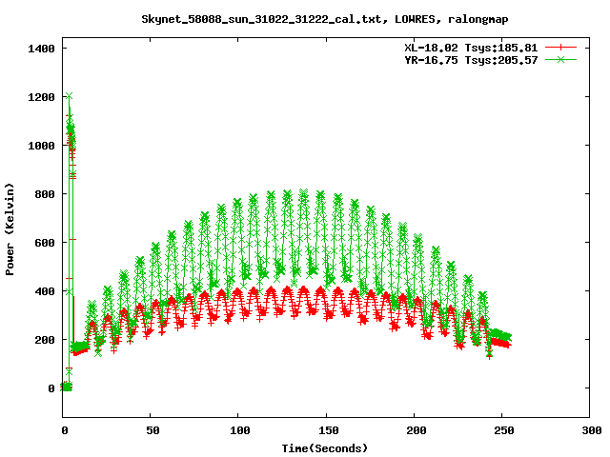Click the red XL legend line sample
Viewport: 610px width, 457px height.
pos(560,48)
